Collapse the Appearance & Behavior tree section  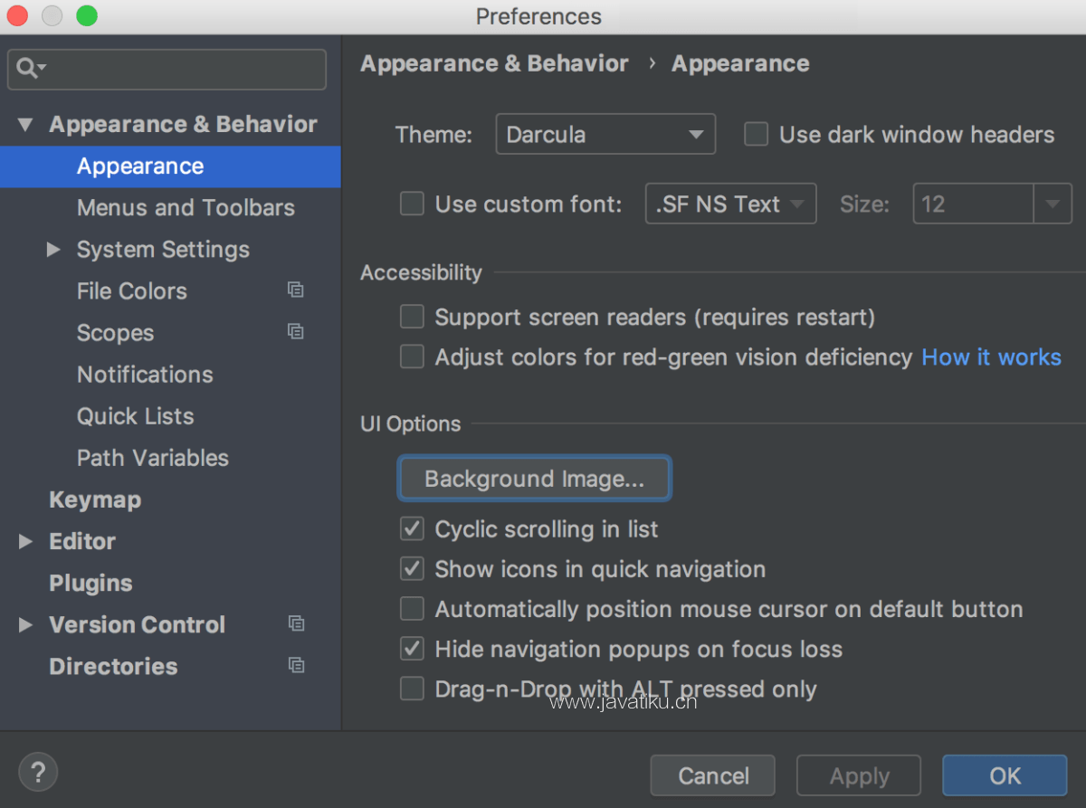click(x=25, y=125)
